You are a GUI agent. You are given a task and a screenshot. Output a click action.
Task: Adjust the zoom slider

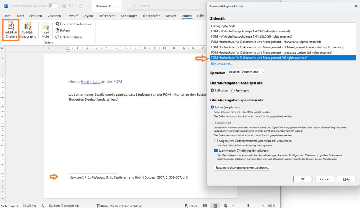[x=249, y=206]
